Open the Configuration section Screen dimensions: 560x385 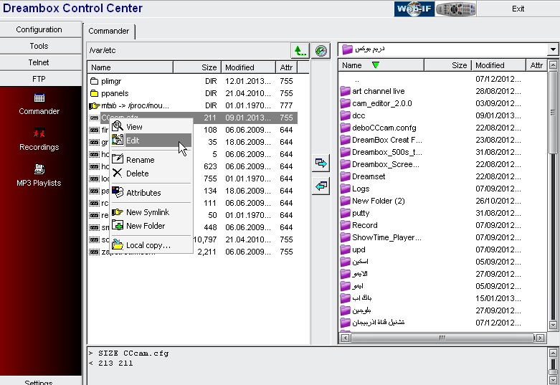tap(39, 29)
